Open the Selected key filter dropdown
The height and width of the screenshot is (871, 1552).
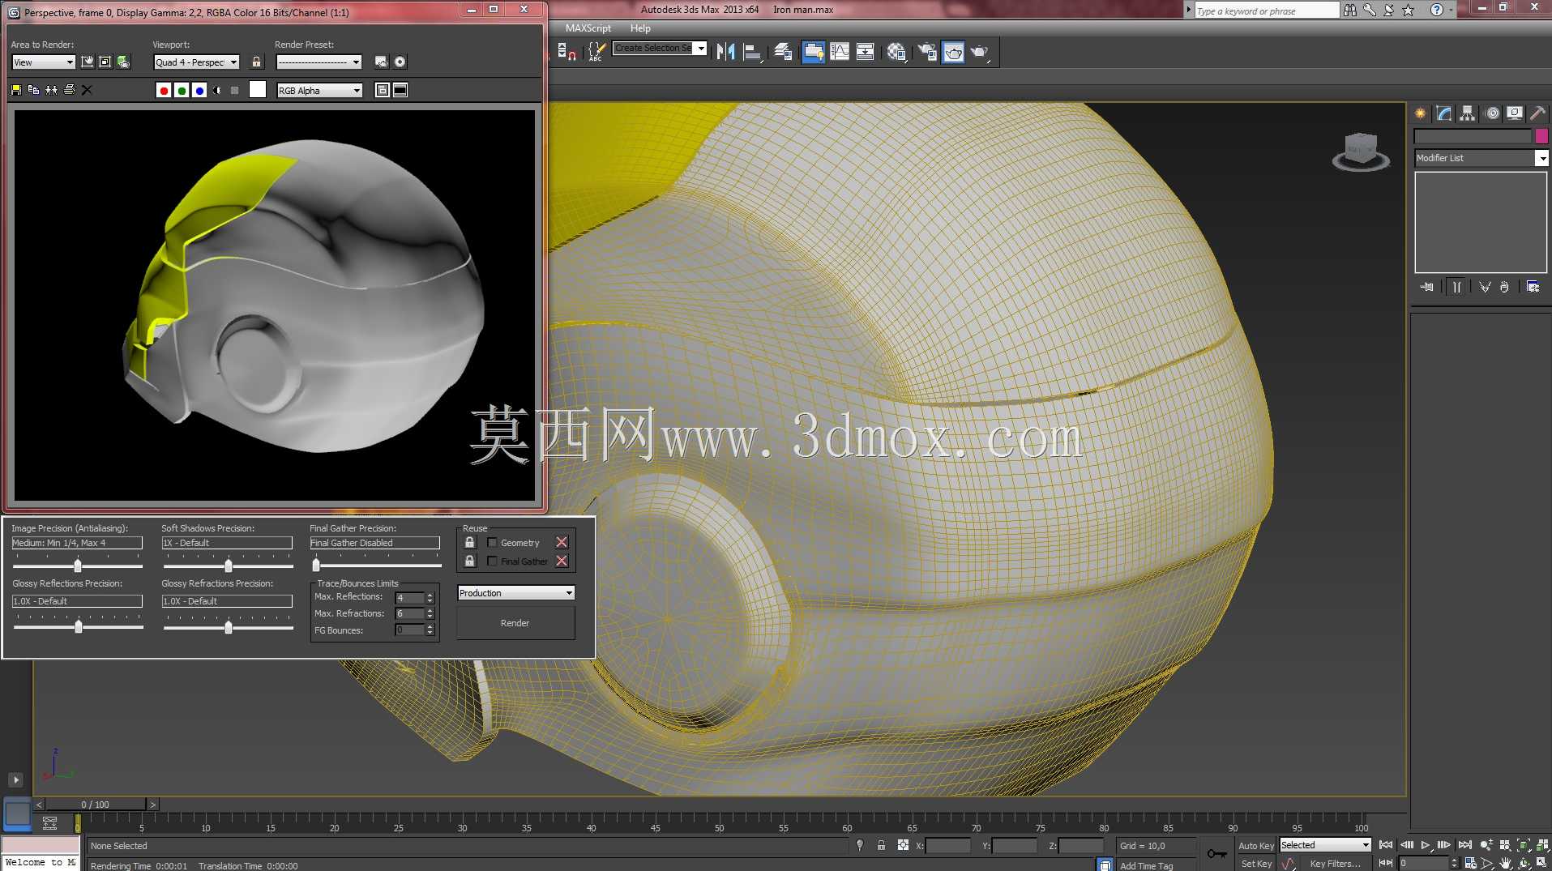[1325, 845]
